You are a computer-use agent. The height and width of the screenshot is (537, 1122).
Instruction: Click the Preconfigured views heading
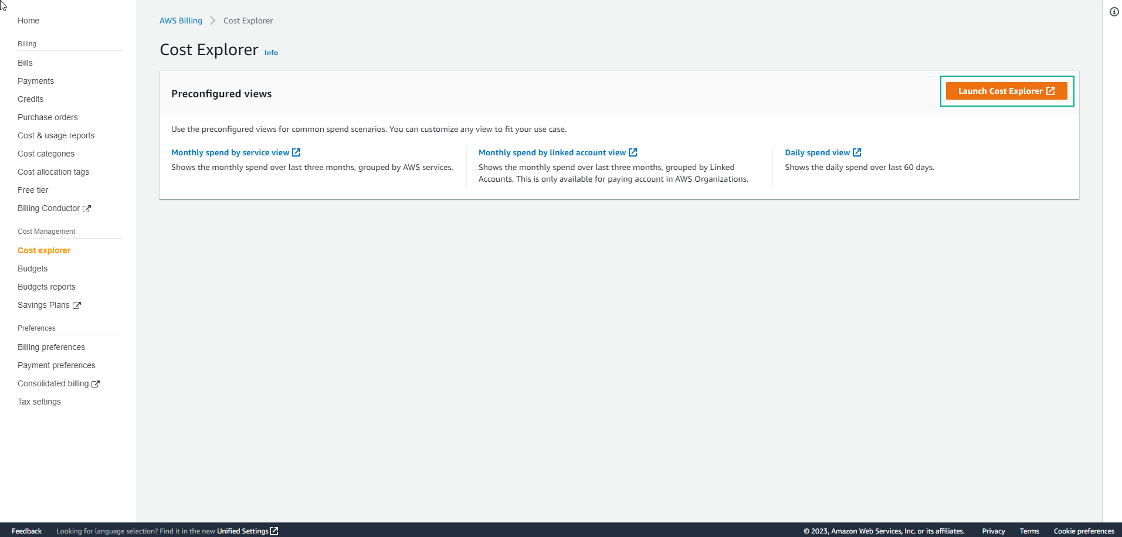(222, 94)
